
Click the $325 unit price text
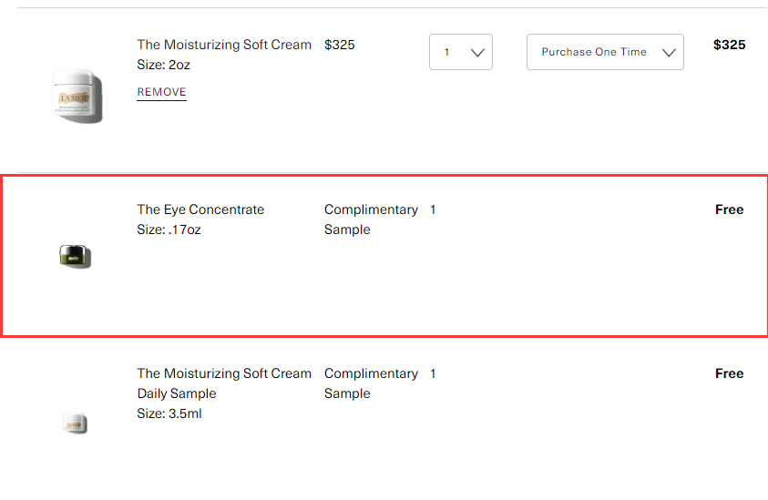click(340, 45)
